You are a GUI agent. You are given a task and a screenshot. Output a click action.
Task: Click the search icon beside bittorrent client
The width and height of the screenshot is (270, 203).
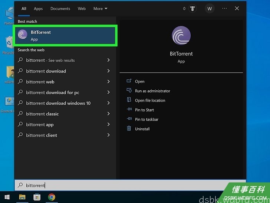click(x=20, y=135)
